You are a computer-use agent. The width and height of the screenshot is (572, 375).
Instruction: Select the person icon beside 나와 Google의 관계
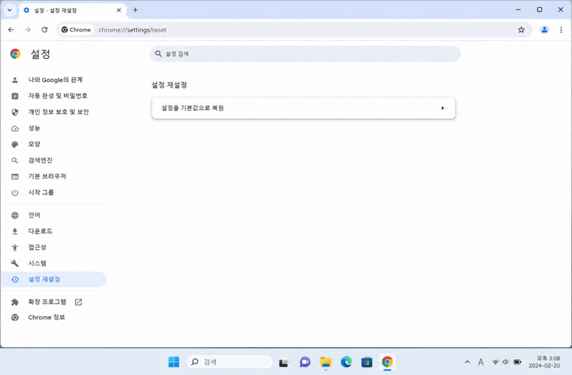15,80
